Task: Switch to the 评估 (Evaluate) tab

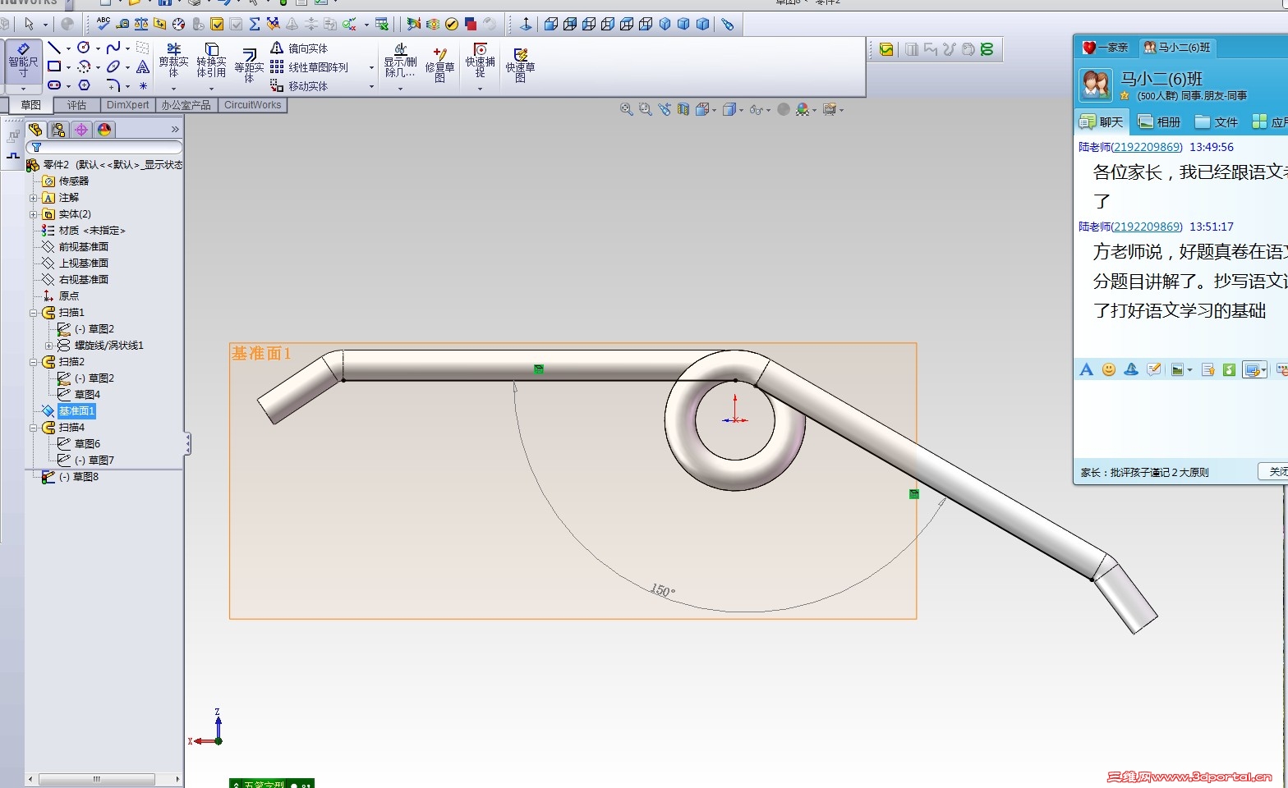Action: pos(76,105)
